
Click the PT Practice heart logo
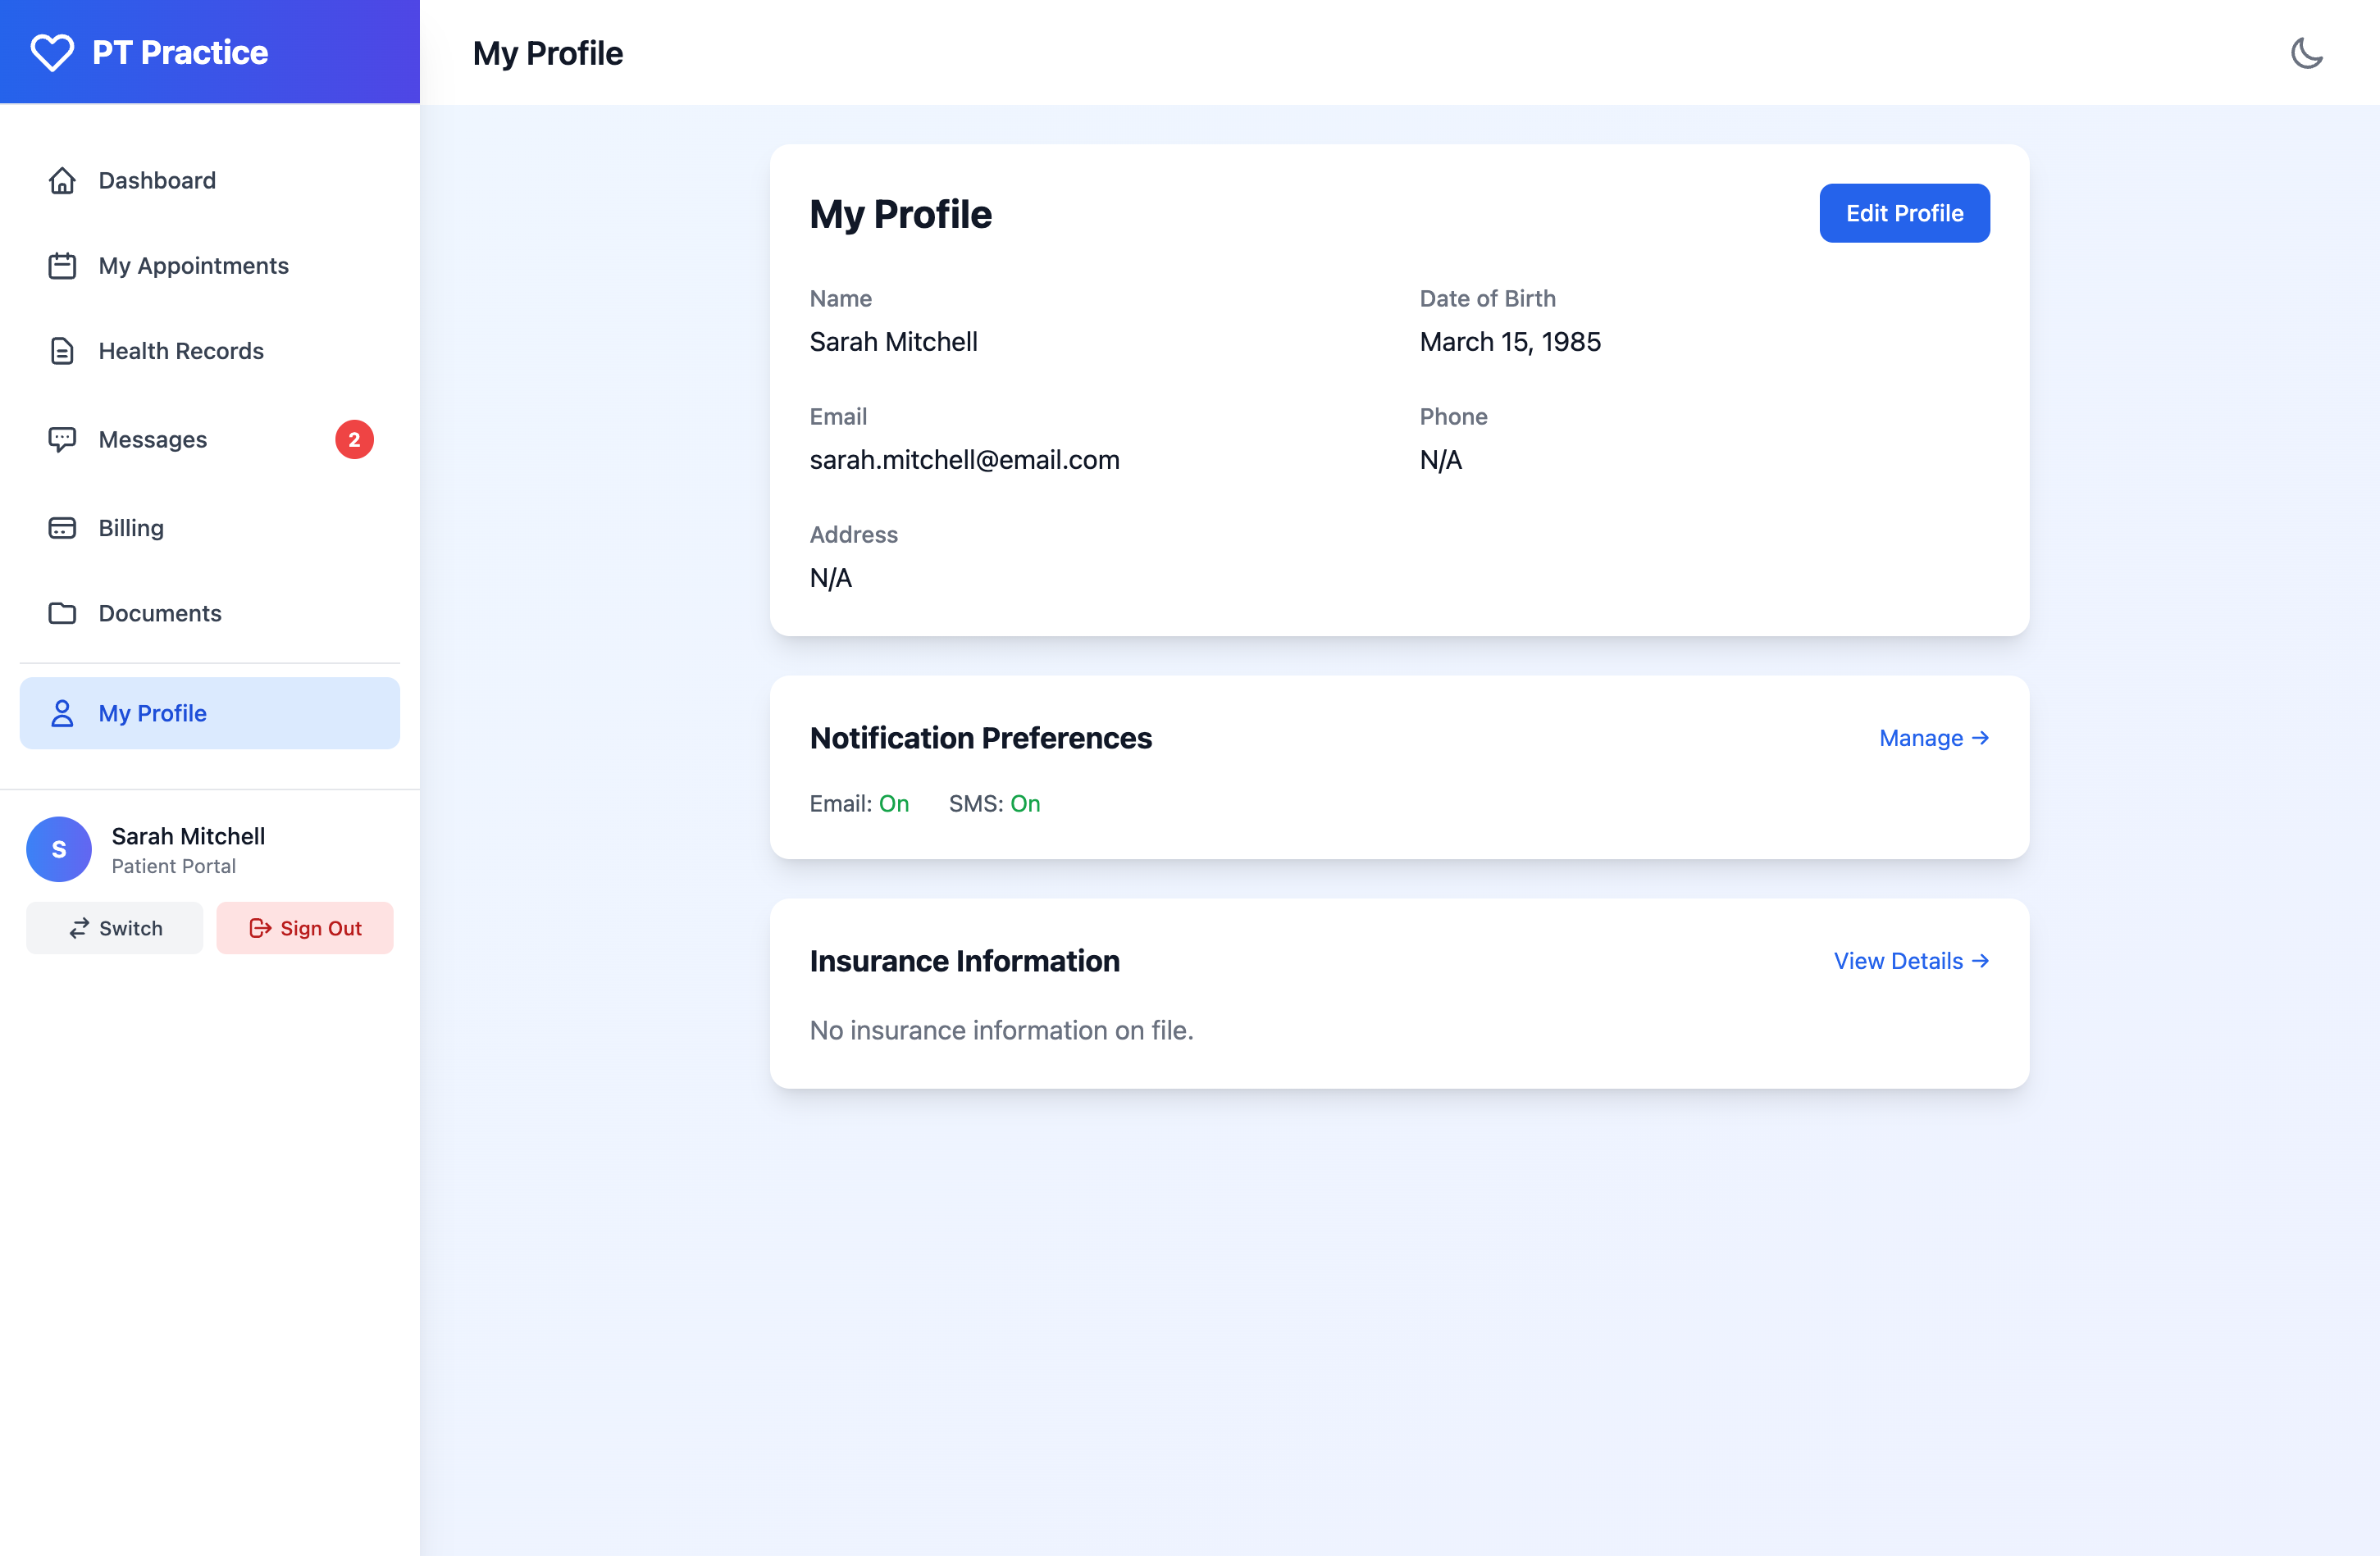tap(52, 51)
